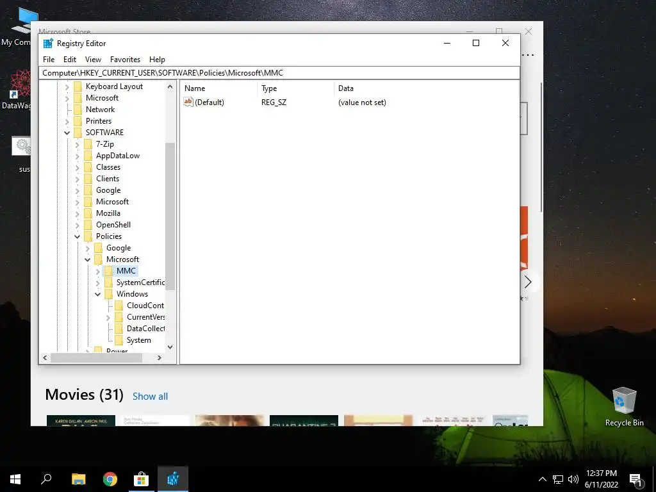
Task: Expand the 7-Zip key
Action: (x=77, y=145)
